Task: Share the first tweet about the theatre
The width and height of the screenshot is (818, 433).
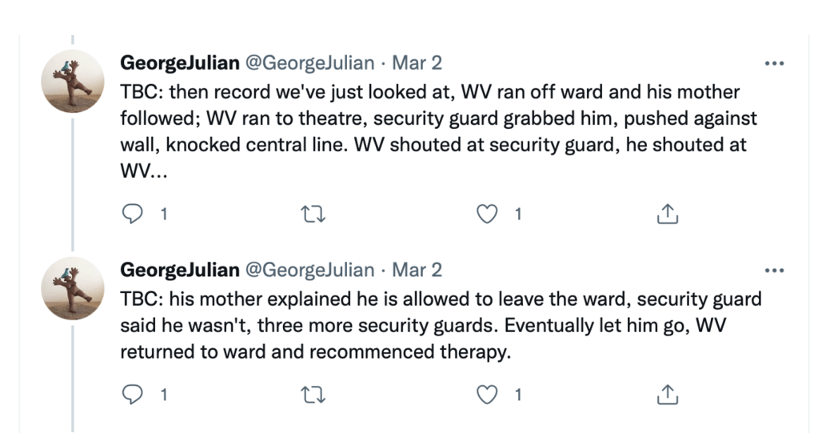Action: coord(668,214)
